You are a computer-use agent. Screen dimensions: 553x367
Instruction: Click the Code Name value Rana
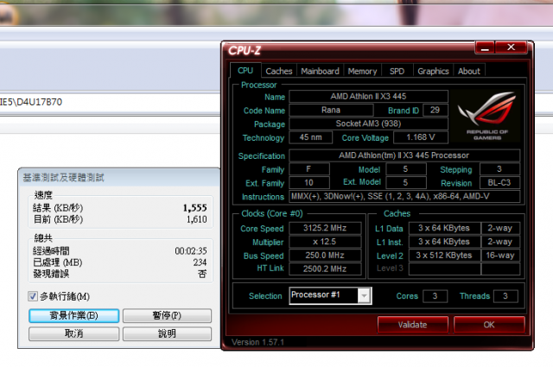[x=331, y=110]
